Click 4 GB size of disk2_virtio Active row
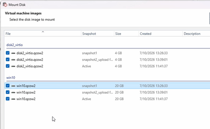Image resolution: width=210 pixels, height=129 pixels. point(118,66)
